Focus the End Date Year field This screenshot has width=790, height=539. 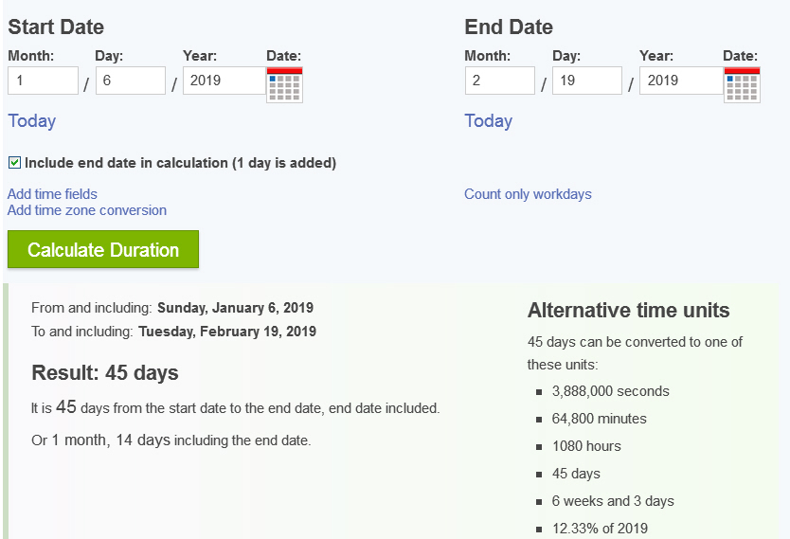click(682, 81)
